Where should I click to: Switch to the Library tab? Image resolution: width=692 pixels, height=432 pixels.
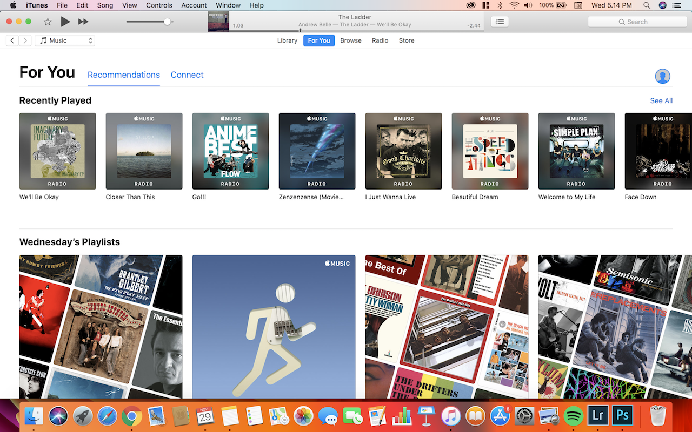(287, 40)
